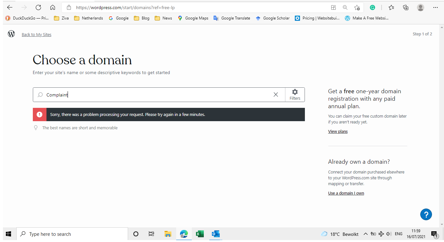Screen dimensions: 444x242
Task: Click the browser Back arrow
Action: click(10, 7)
